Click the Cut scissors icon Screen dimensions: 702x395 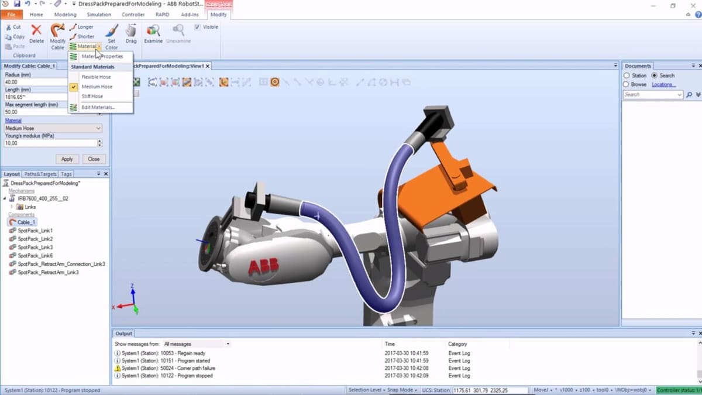pyautogui.click(x=8, y=27)
